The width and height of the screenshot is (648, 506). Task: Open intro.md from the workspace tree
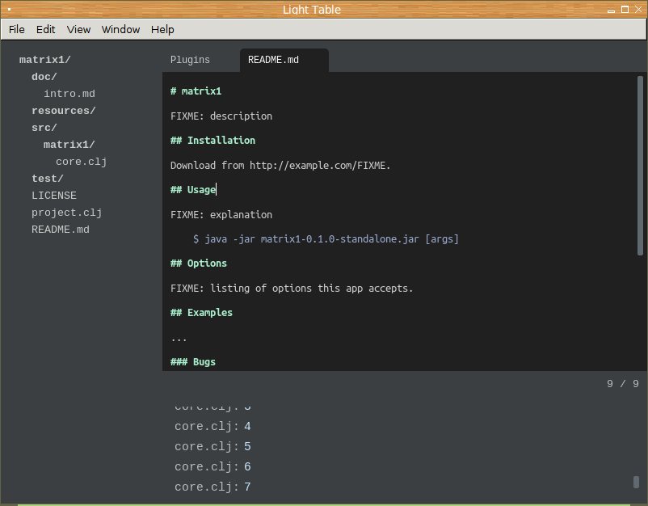[69, 94]
